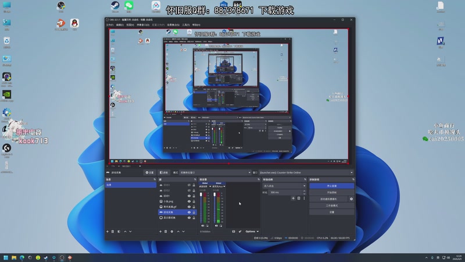This screenshot has width=465, height=262.
Task: Open virtual camera settings gear icon
Action: [x=352, y=199]
